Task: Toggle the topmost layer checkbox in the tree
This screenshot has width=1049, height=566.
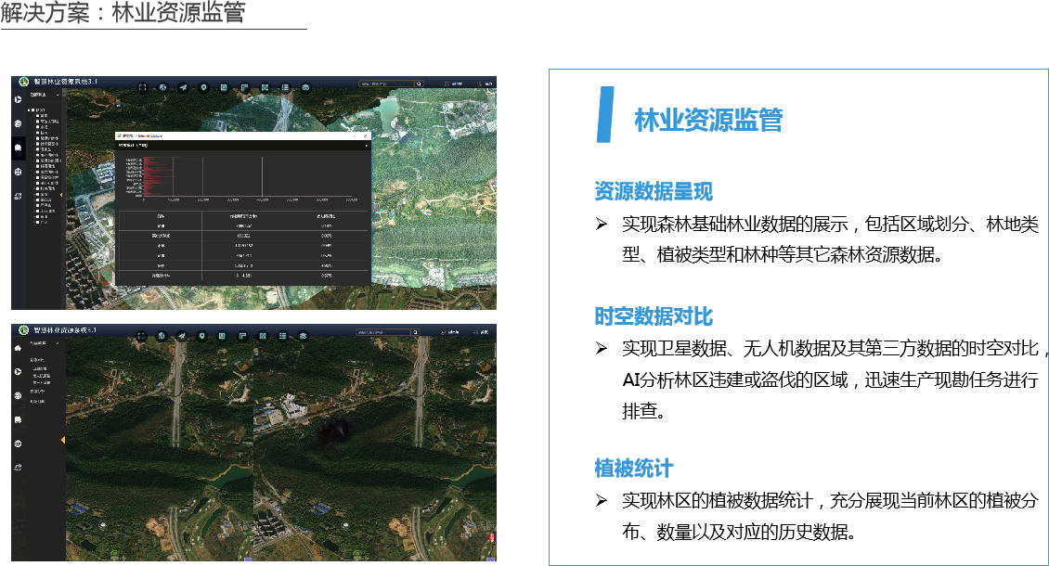Action: pos(39,114)
